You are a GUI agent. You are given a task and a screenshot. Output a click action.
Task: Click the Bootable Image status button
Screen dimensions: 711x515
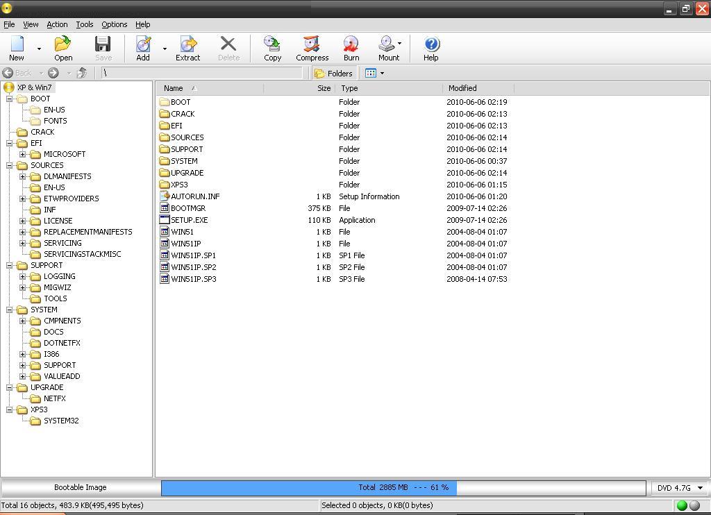click(81, 488)
